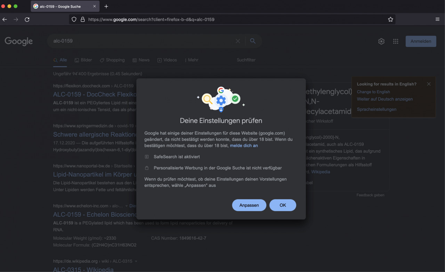The image size is (445, 272).
Task: Dismiss the English results prompt
Action: pos(429,84)
